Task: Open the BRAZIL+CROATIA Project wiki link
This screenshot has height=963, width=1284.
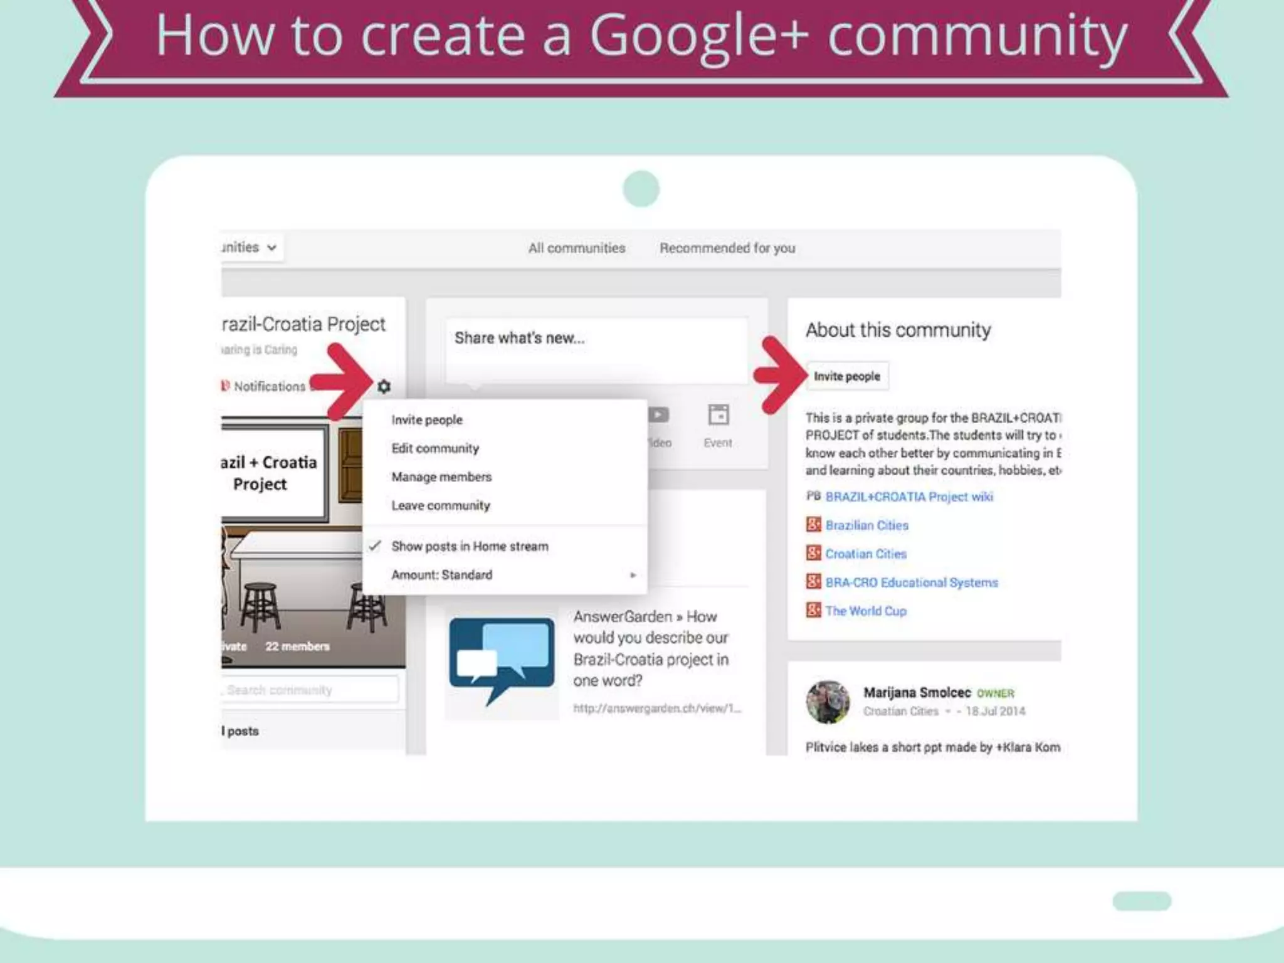Action: [x=908, y=497]
